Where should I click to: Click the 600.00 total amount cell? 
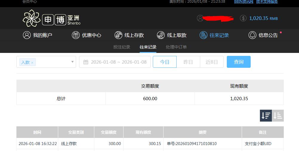tap(150, 99)
